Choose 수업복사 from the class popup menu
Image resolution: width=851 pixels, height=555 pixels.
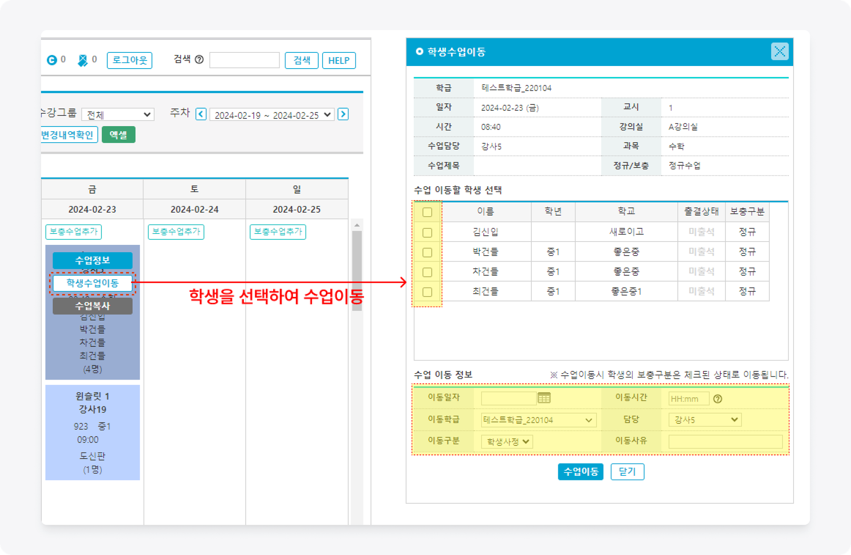[x=92, y=306]
